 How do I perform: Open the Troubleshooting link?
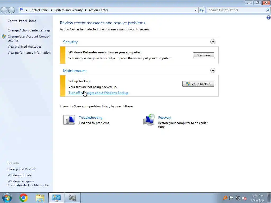pos(91,118)
